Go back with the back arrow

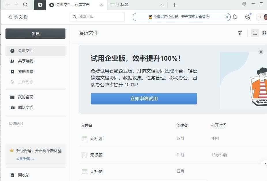click(x=8, y=4)
